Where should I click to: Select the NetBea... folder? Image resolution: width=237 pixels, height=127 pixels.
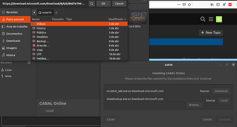tap(79, 59)
